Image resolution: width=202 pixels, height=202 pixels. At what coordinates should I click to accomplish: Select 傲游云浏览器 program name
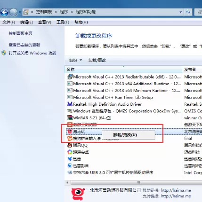click(x=85, y=124)
